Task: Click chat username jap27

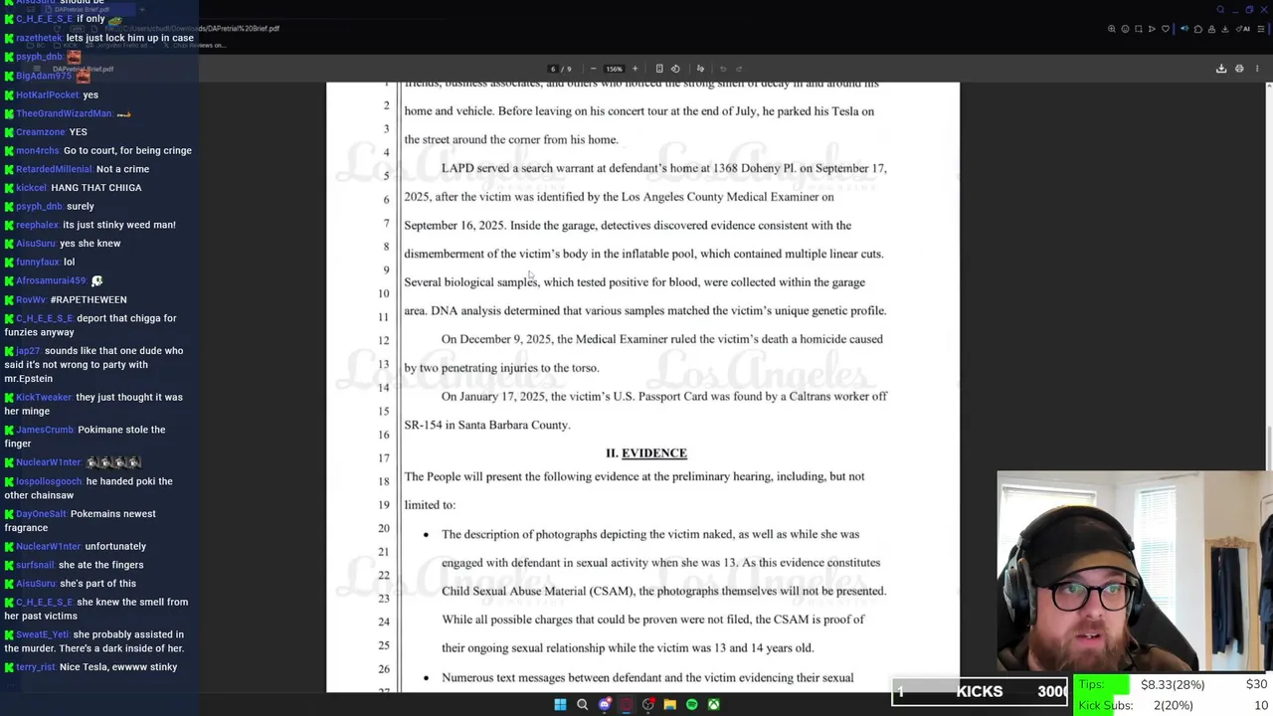Action: tap(28, 351)
